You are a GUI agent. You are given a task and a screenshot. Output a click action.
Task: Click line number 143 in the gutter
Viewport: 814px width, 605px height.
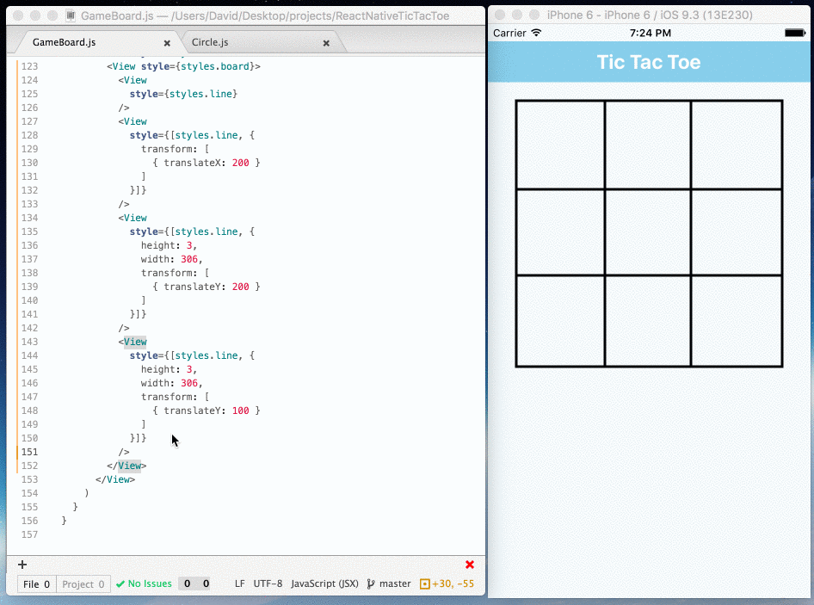29,342
